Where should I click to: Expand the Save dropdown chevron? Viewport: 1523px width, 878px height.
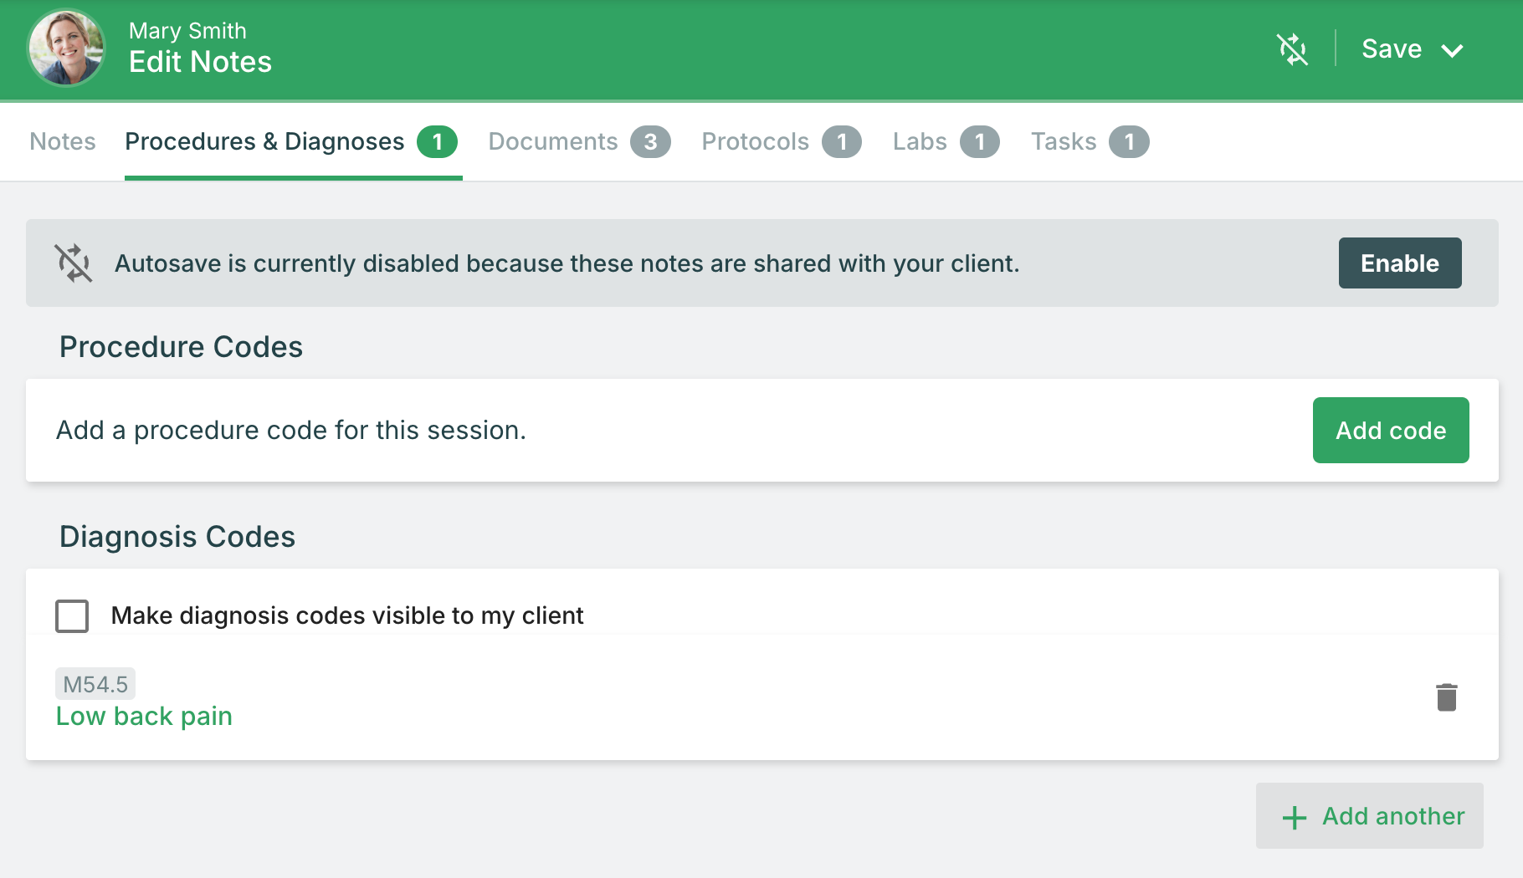(1452, 50)
